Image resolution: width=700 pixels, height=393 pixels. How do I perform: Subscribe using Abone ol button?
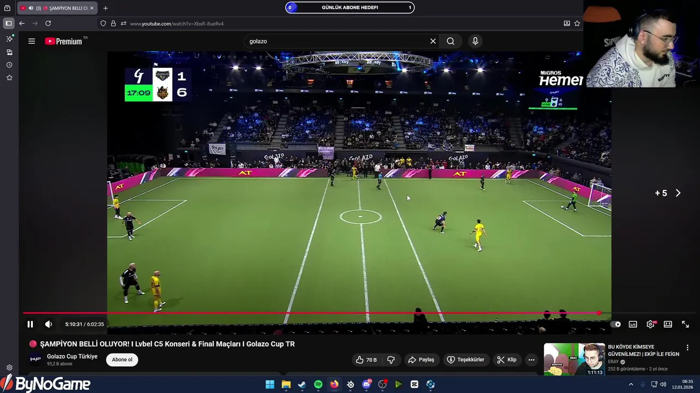pos(122,360)
